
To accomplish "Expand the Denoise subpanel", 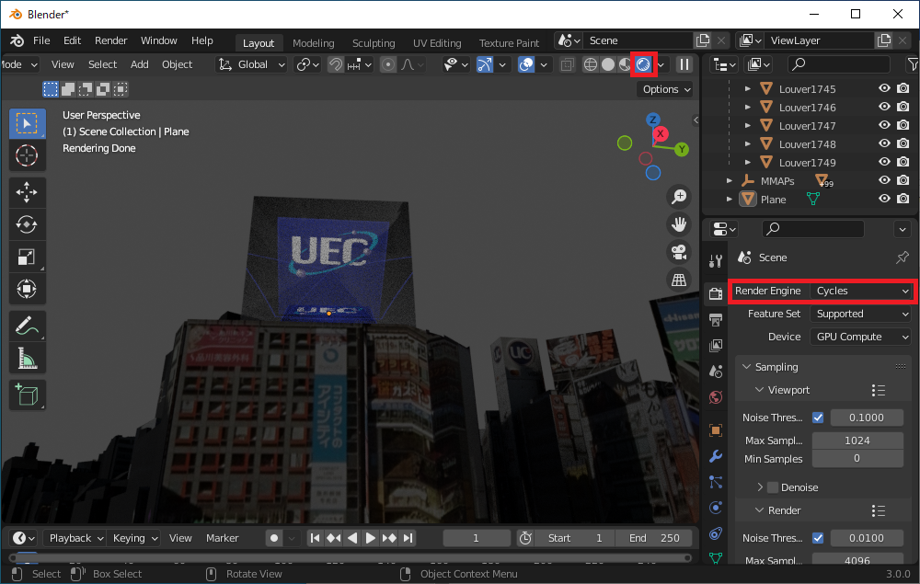I will (760, 487).
